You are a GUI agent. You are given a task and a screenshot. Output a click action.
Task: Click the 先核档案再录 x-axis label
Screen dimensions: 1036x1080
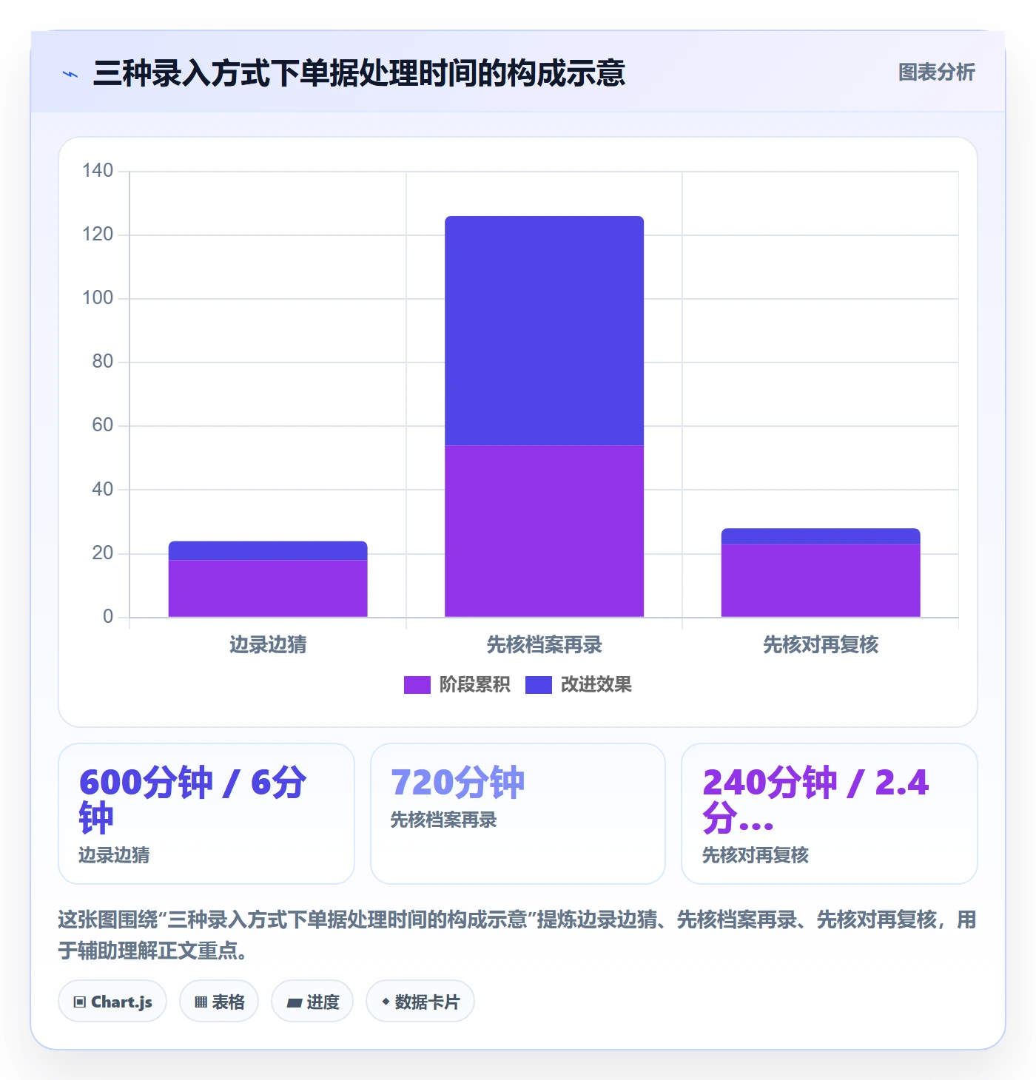coord(544,645)
